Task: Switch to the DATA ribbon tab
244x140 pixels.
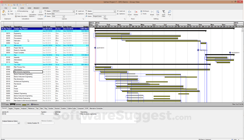Action: coord(22,8)
